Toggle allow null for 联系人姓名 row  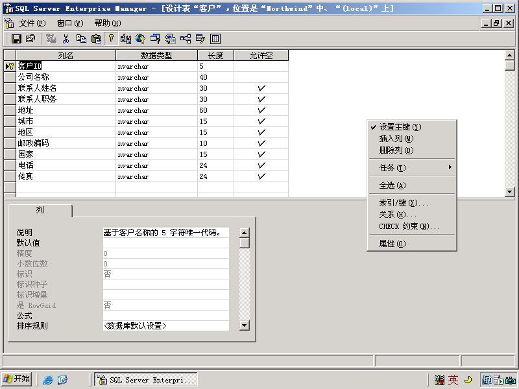(261, 88)
